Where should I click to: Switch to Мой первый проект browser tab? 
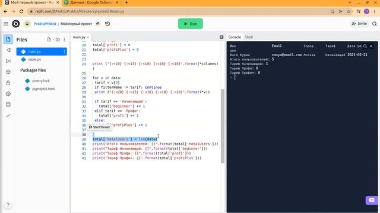pyautogui.click(x=31, y=2)
